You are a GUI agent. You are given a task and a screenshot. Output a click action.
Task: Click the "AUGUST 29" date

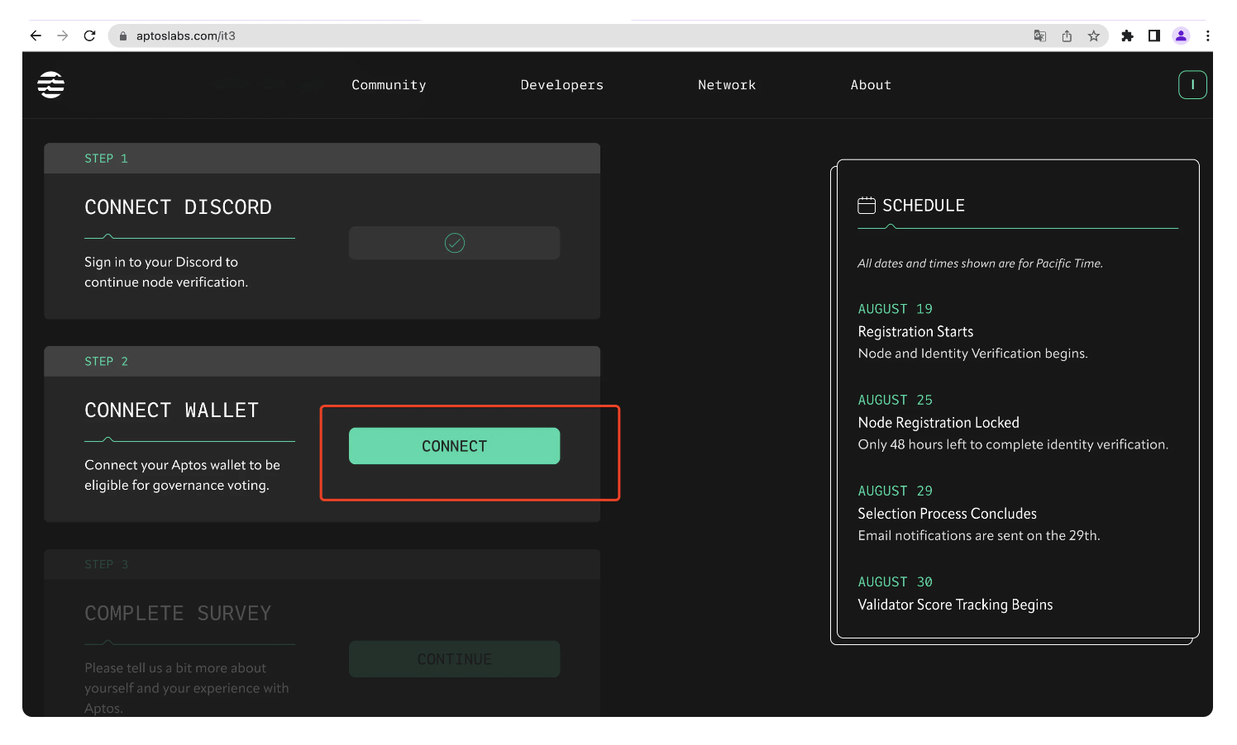click(x=895, y=491)
